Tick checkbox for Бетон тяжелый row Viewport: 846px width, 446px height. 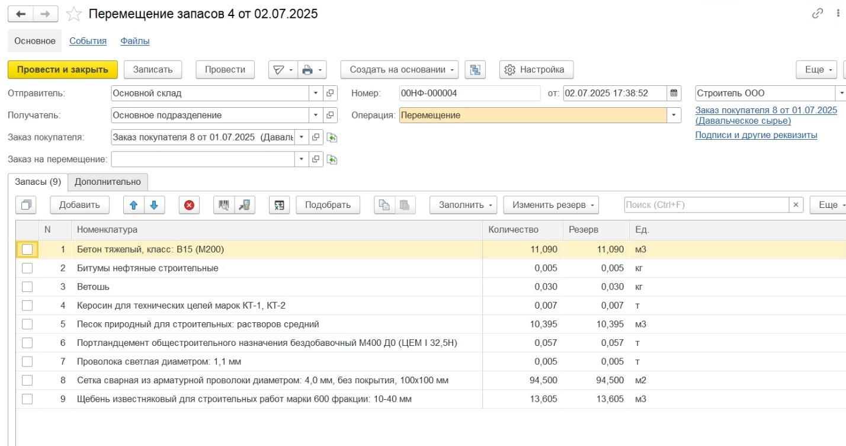(27, 249)
